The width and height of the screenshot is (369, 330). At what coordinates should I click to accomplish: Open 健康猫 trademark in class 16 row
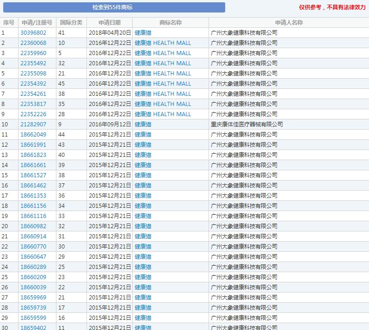143,318
